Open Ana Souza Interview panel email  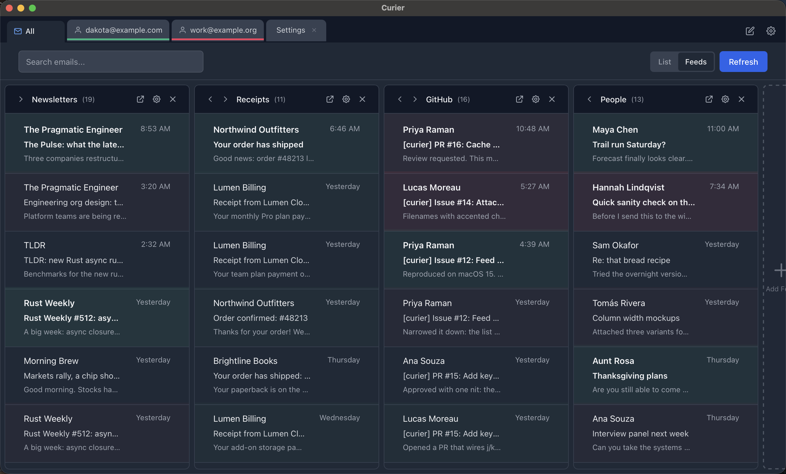pyautogui.click(x=665, y=433)
